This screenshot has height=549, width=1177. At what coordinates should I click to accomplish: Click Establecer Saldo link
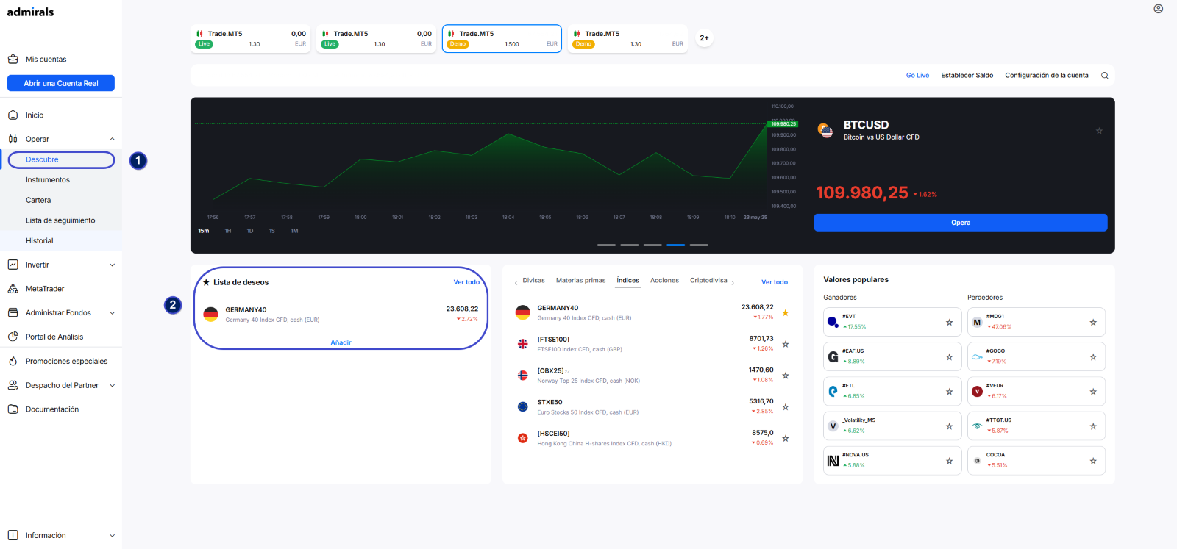pyautogui.click(x=967, y=76)
